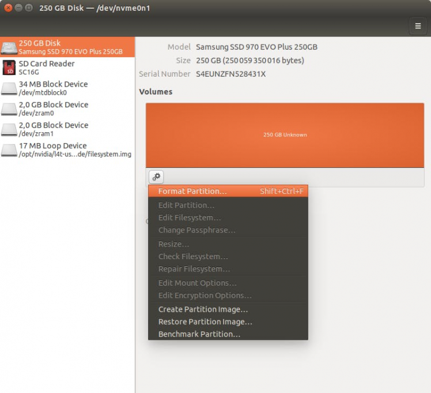This screenshot has height=393, width=431.
Task: Choose Format Partition from the menu
Action: pos(192,191)
